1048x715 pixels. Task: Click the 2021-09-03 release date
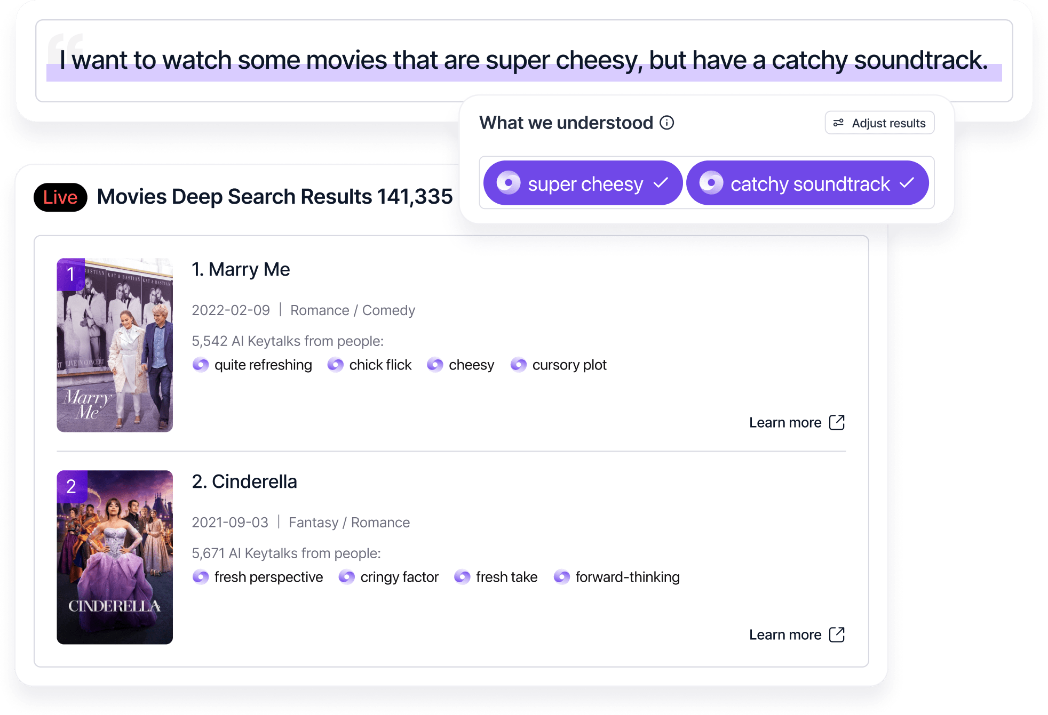click(230, 523)
